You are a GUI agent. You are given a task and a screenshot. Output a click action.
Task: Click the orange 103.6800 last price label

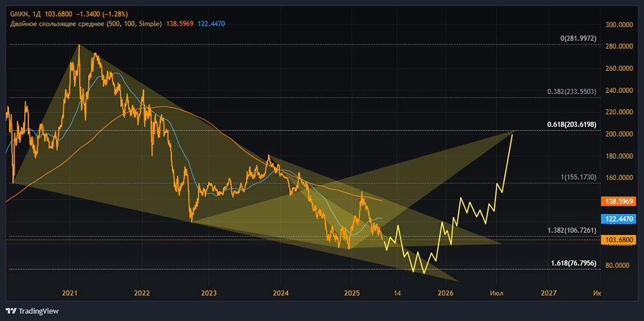tap(620, 239)
